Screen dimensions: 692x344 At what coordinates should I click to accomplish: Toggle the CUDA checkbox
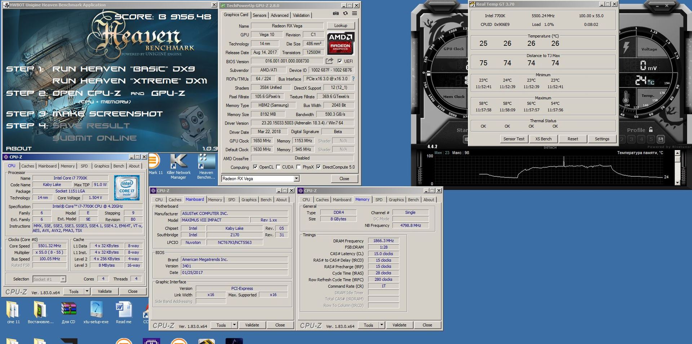pyautogui.click(x=278, y=167)
